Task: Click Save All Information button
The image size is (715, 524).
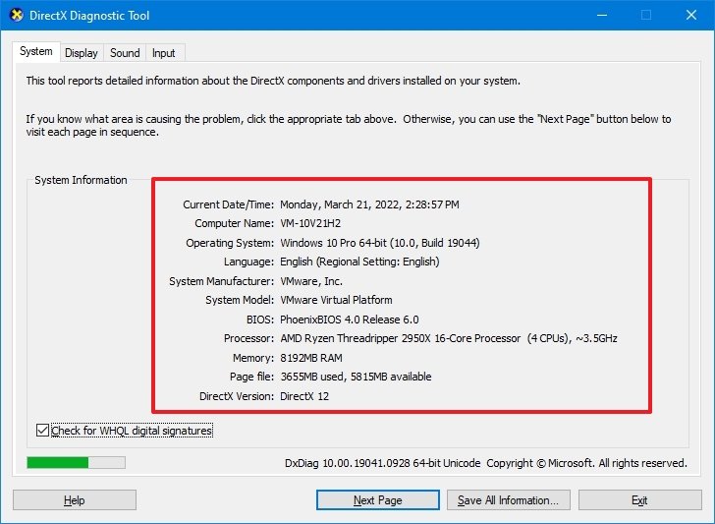Action: coord(509,500)
